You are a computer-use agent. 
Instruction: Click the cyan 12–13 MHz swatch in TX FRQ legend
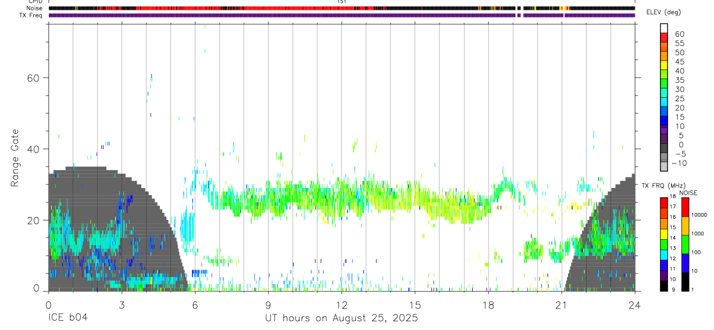tap(664, 255)
